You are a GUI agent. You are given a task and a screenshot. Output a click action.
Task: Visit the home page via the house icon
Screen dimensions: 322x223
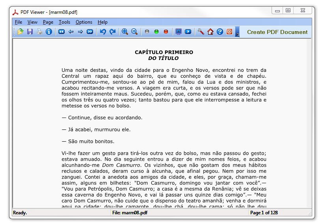click(210, 32)
